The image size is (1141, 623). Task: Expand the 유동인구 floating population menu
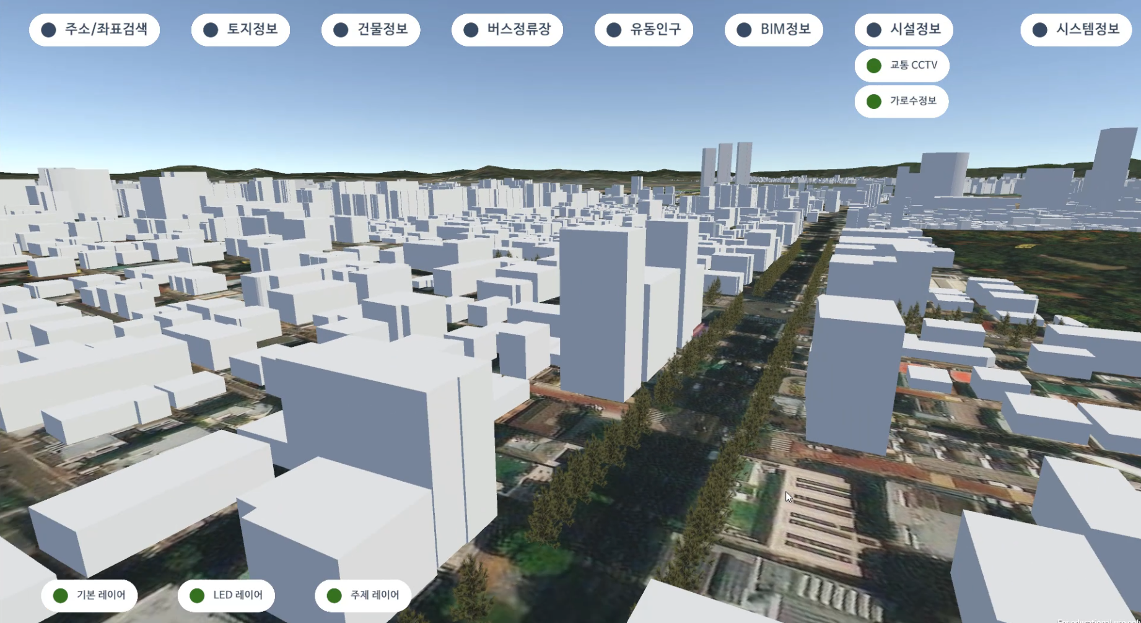pos(644,30)
